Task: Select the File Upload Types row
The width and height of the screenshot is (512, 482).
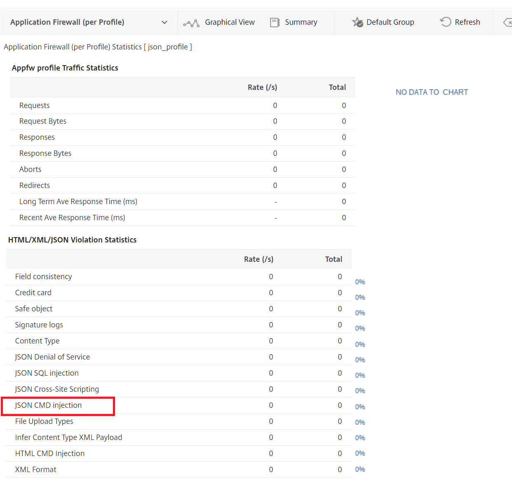Action: pos(178,421)
